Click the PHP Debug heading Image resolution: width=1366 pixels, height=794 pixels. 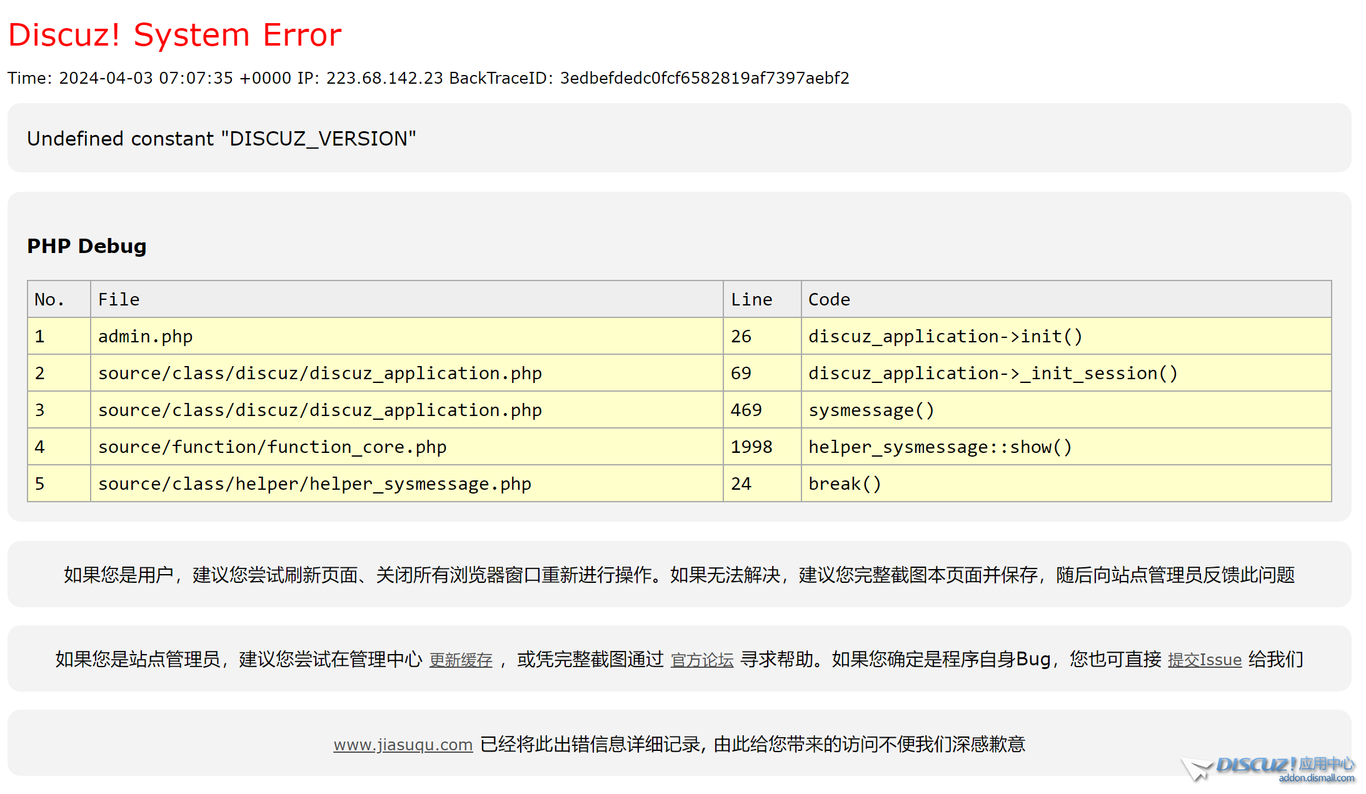tap(86, 246)
